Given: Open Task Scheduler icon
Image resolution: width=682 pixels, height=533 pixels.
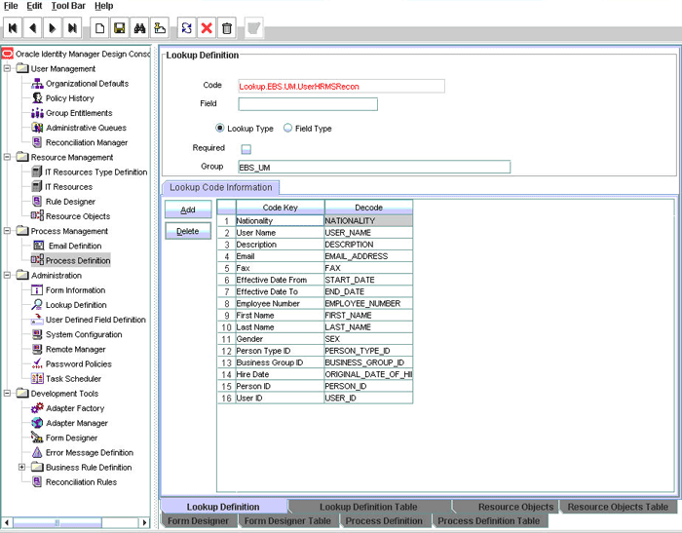Looking at the screenshot, I should point(37,378).
